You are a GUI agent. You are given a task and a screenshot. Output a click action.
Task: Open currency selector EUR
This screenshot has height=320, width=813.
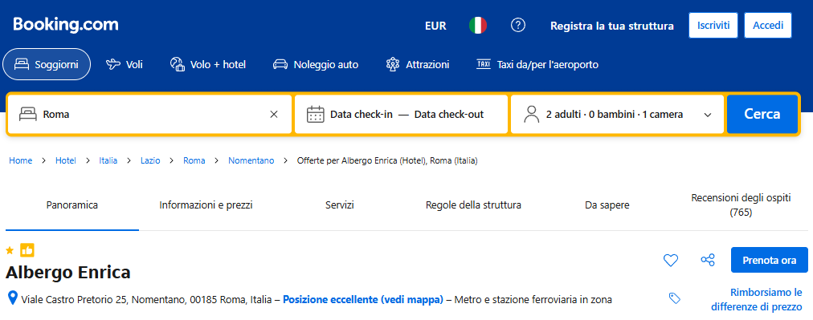tap(435, 26)
